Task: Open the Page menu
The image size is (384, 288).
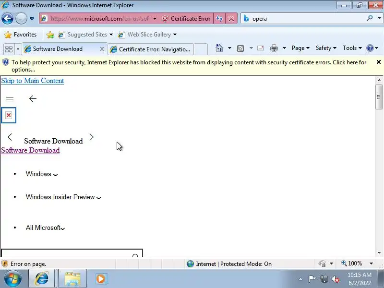Action: point(300,48)
